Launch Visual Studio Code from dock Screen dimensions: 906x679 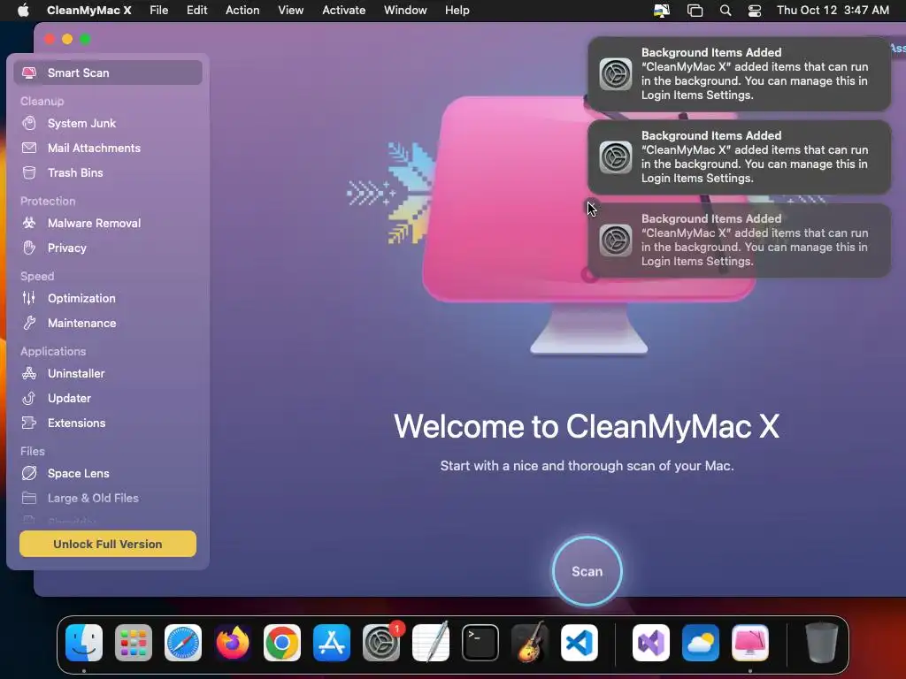(x=579, y=643)
